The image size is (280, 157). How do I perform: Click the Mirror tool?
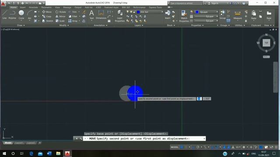[x=60, y=17]
